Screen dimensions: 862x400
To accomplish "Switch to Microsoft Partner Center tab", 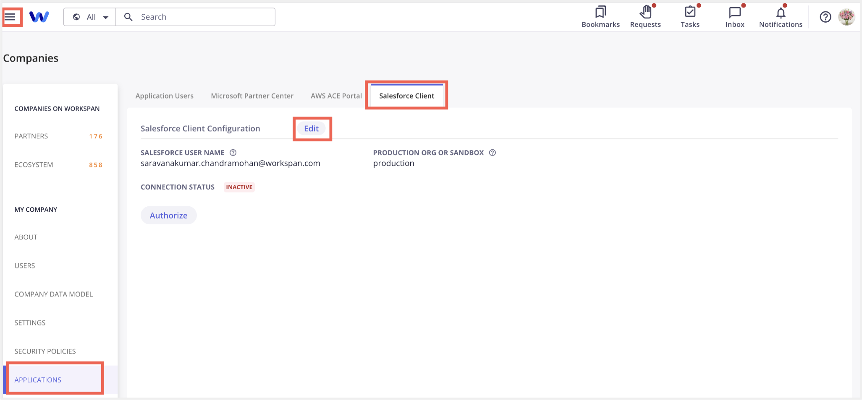I will pos(252,96).
